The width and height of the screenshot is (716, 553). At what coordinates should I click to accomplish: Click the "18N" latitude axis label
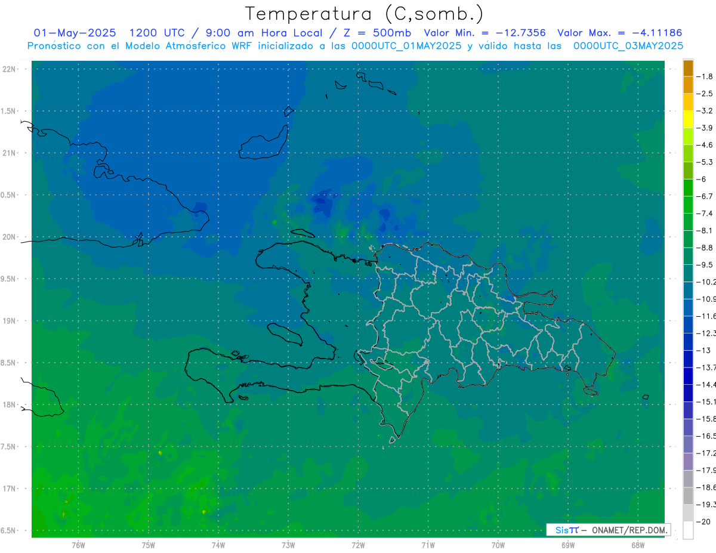click(x=10, y=405)
